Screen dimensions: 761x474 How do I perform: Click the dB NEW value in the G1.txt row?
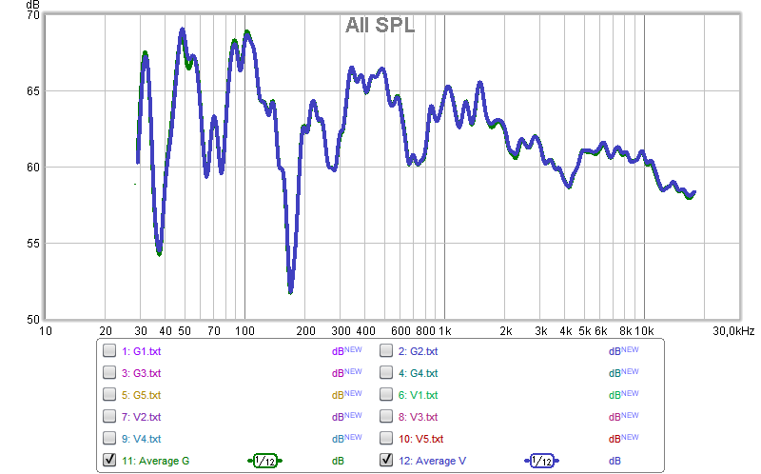(x=346, y=350)
